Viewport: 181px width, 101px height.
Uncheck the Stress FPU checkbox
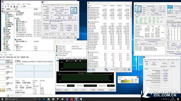(59, 48)
